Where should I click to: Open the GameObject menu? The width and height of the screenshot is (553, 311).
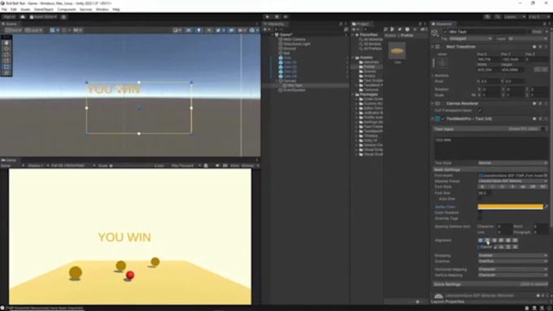point(43,10)
